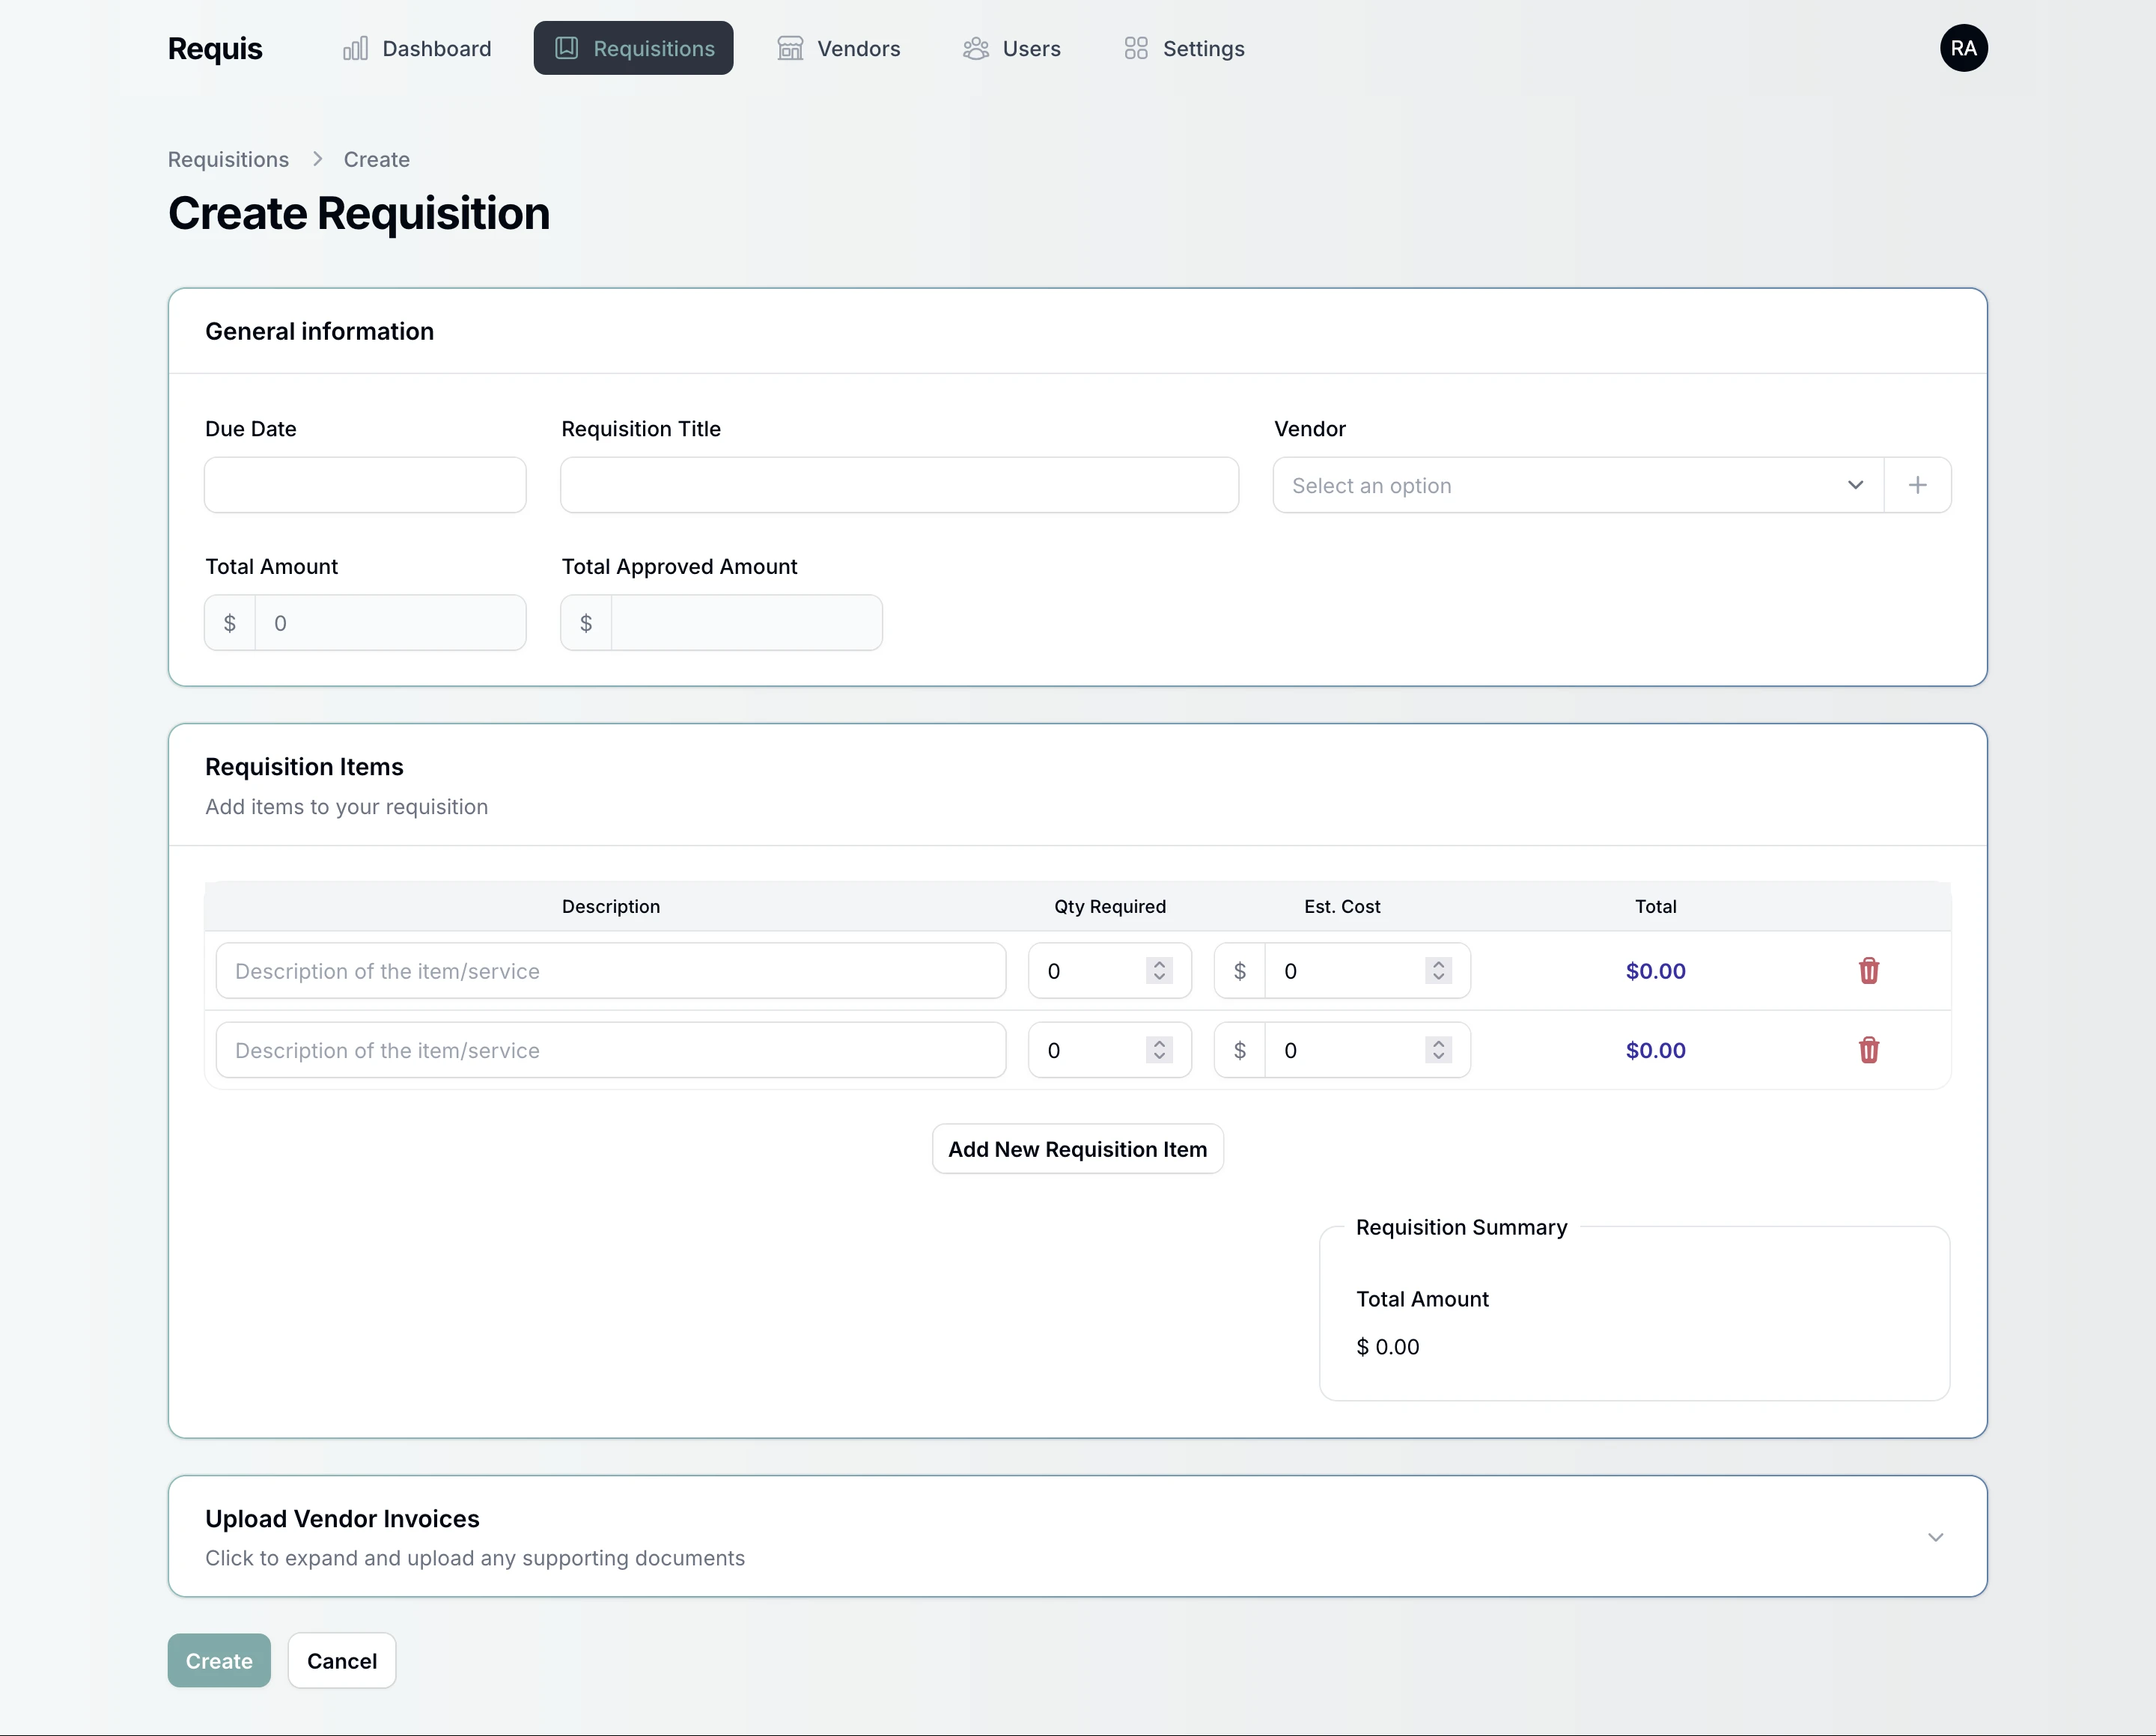
Task: Click the first row $0.00 total
Action: (x=1654, y=970)
